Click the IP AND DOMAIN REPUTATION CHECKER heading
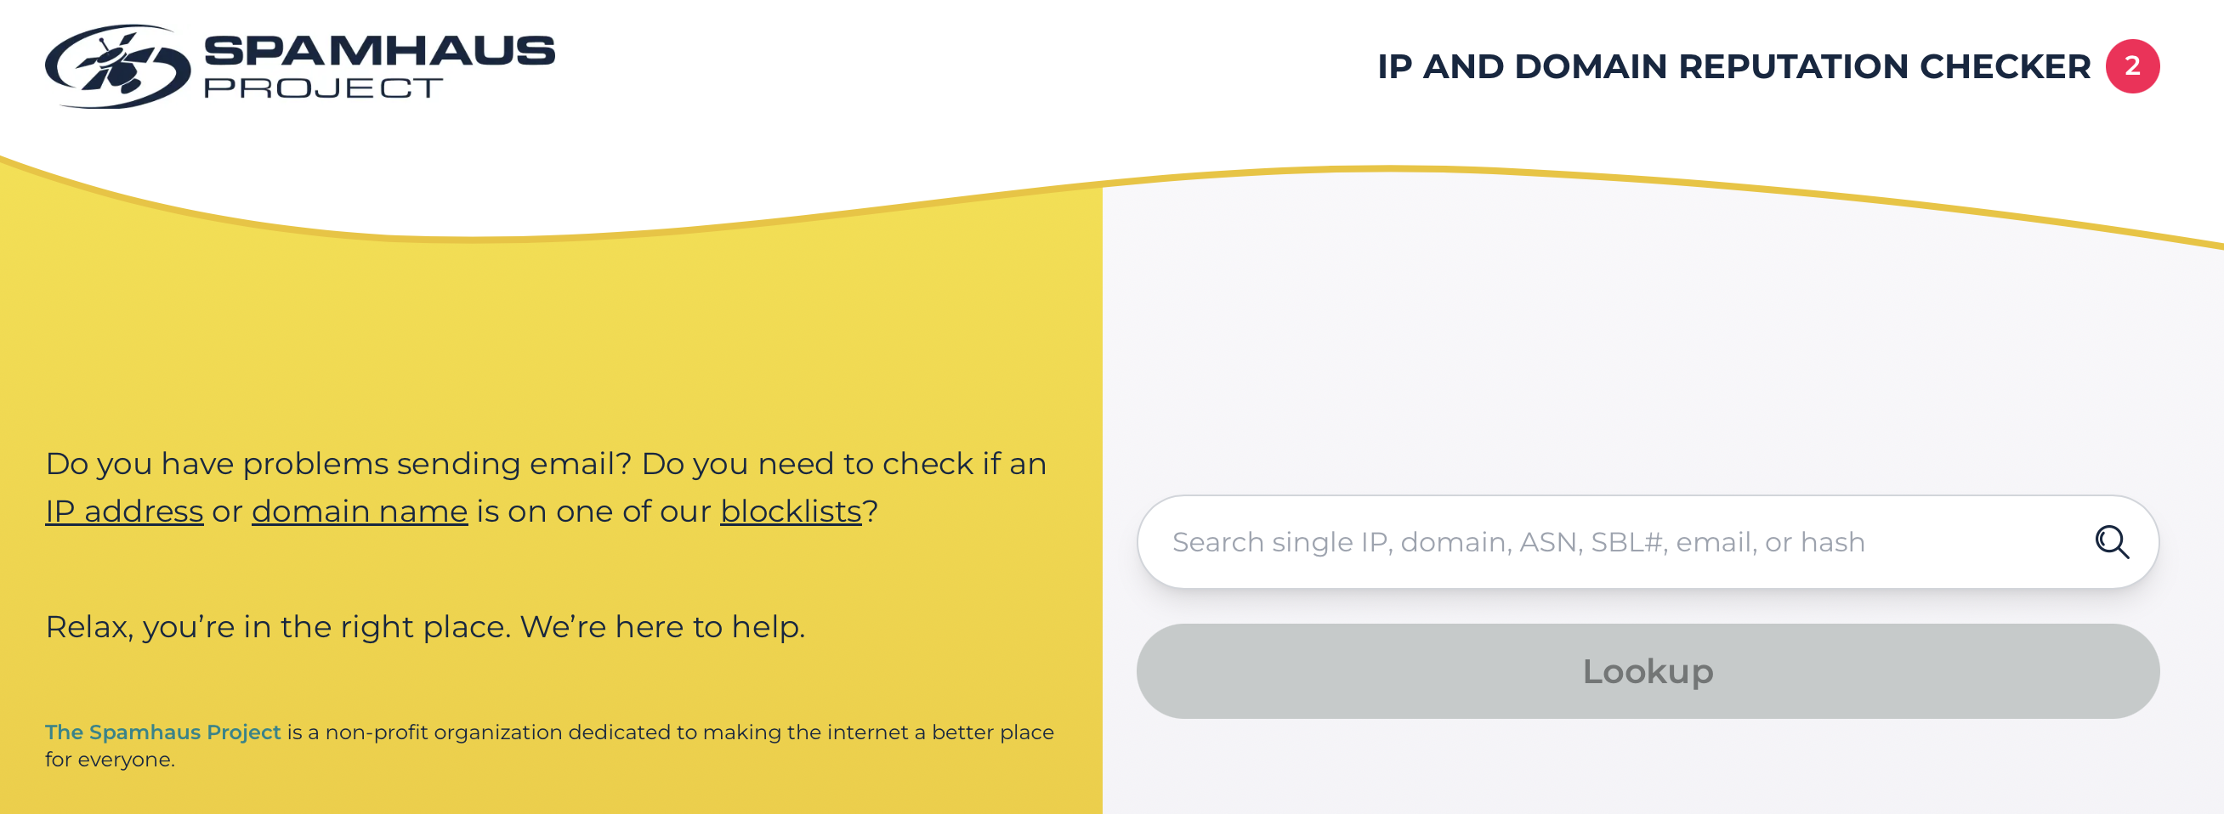This screenshot has width=2224, height=814. point(1733,66)
